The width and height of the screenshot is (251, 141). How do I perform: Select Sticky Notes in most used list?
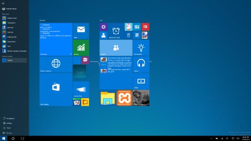14,42
